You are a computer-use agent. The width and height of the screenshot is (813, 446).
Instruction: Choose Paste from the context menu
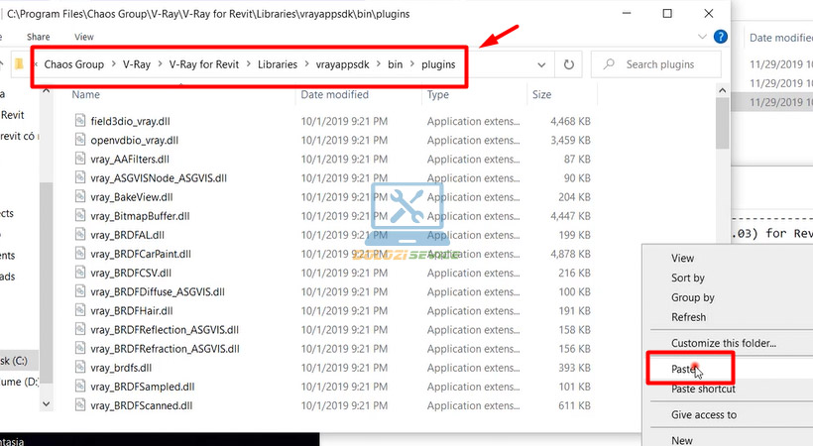tap(684, 369)
